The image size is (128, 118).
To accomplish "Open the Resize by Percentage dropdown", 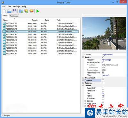I will pyautogui.click(x=106, y=60).
